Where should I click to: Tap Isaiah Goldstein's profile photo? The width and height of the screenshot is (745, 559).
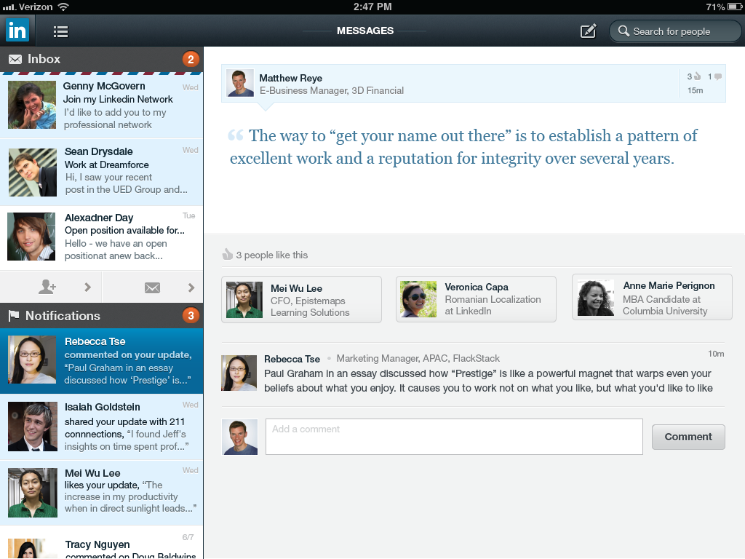click(x=33, y=427)
